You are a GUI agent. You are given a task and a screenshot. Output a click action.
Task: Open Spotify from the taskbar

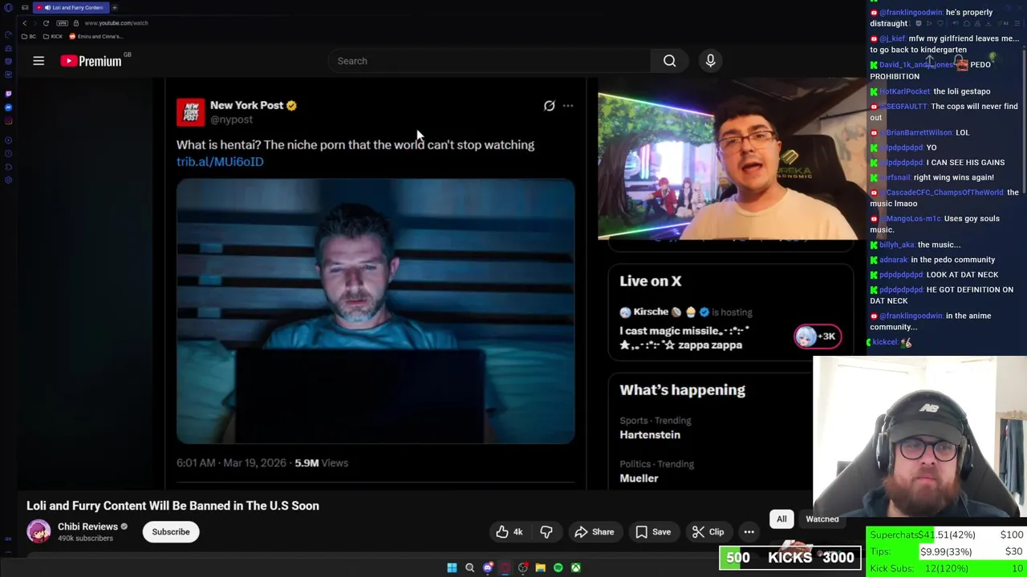(558, 567)
